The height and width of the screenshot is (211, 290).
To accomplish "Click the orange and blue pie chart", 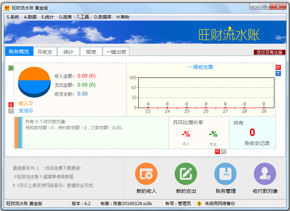I will click(x=34, y=82).
